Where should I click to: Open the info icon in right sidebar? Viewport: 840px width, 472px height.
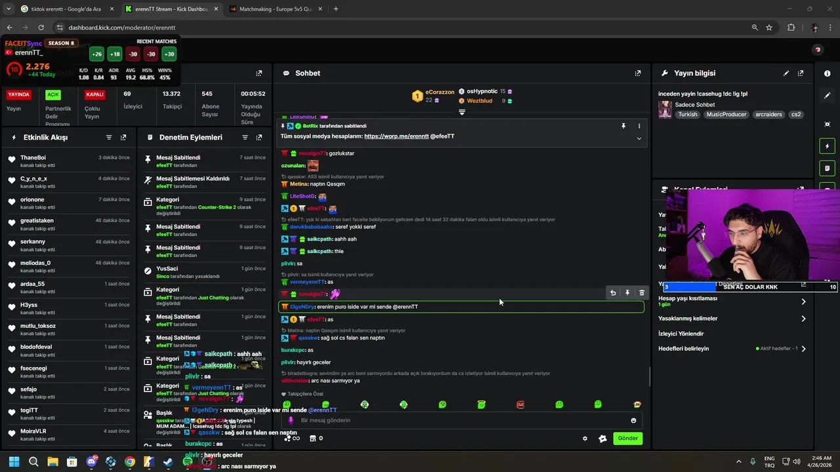(x=827, y=73)
